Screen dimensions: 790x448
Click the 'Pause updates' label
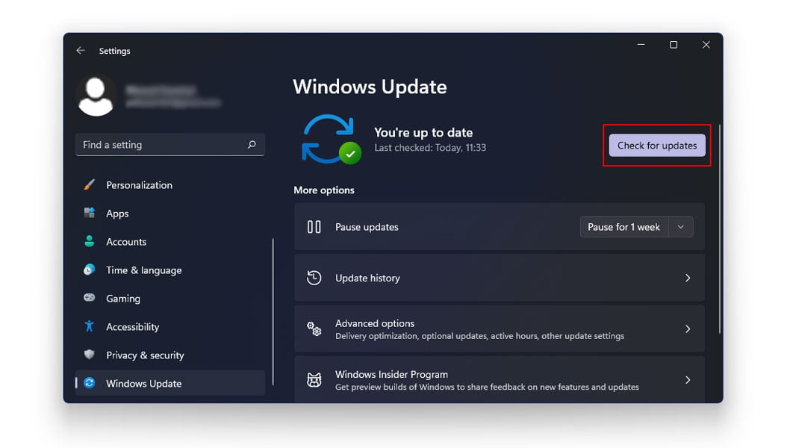coord(367,227)
